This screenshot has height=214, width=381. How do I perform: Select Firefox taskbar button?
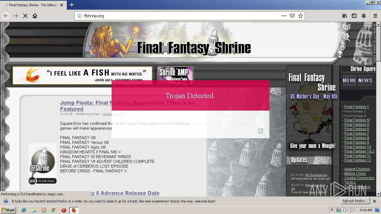(x=74, y=210)
